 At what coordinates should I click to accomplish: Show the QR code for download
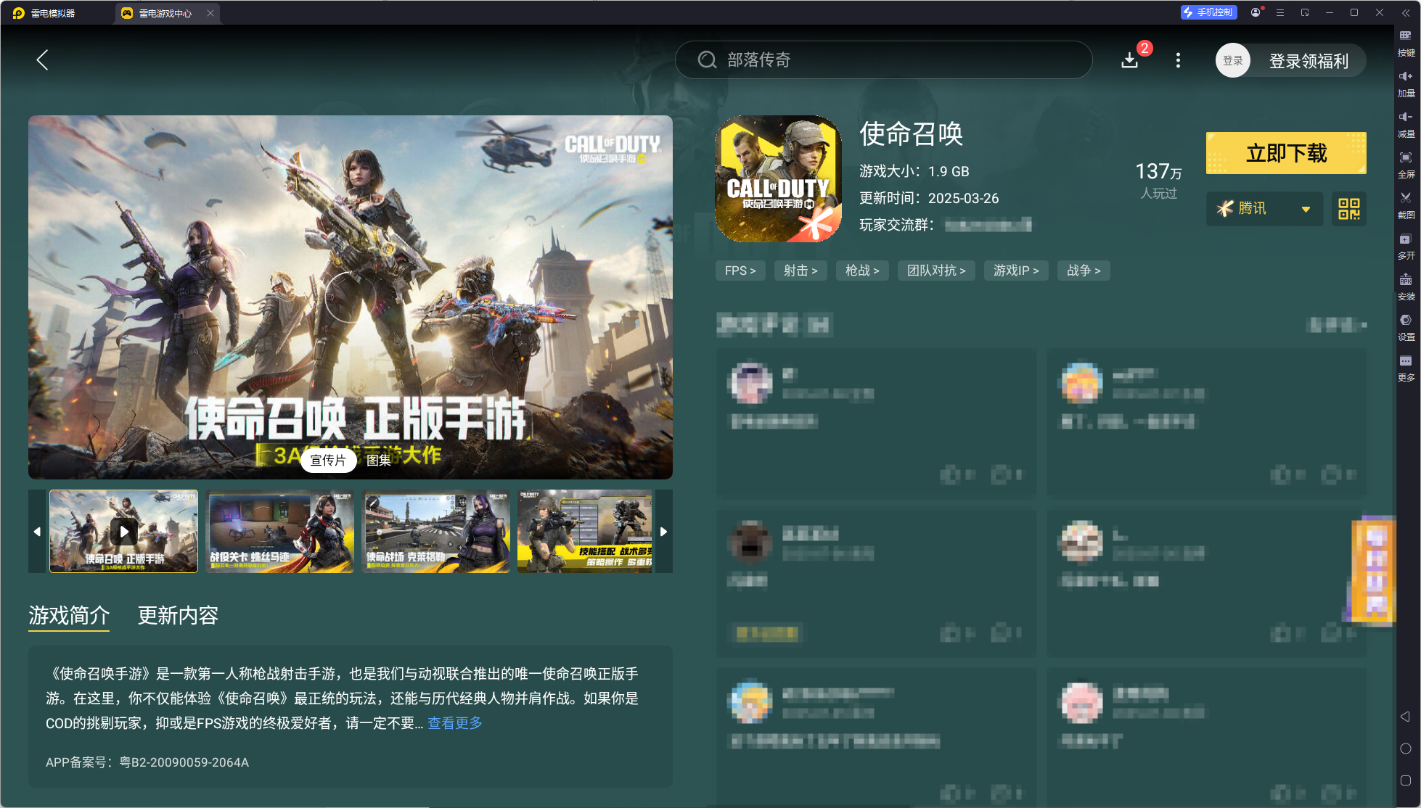(x=1349, y=209)
